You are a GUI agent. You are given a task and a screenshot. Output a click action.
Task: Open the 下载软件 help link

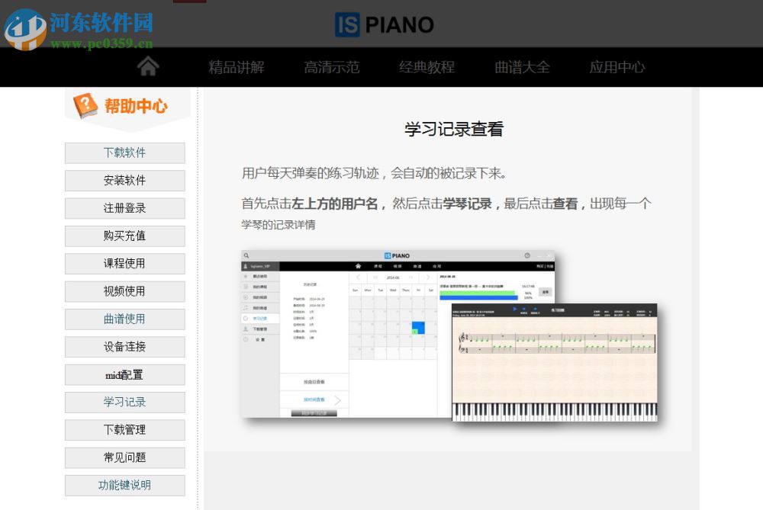coord(124,152)
